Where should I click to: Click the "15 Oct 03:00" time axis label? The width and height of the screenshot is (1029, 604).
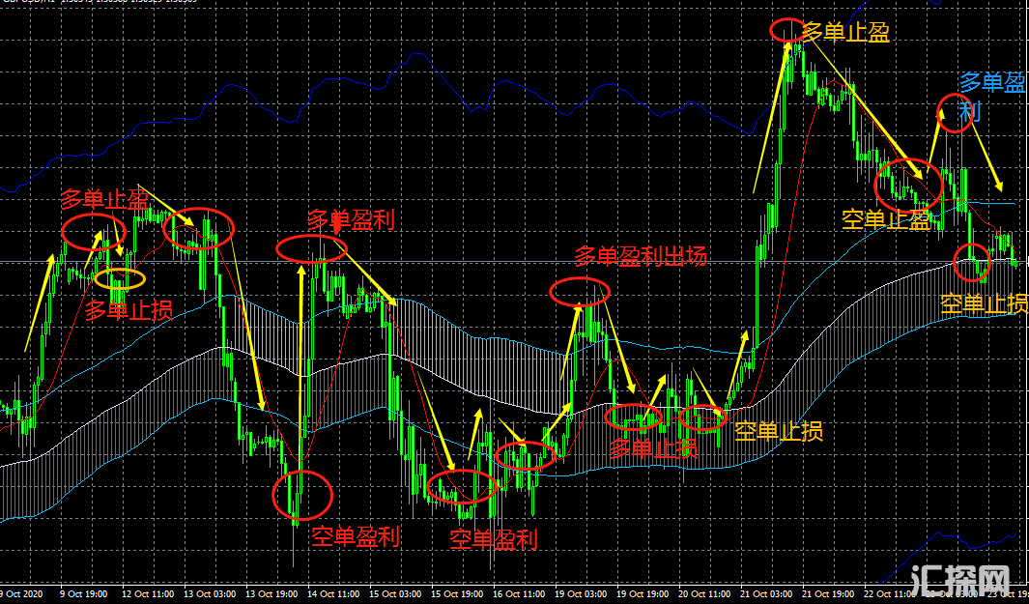[x=395, y=594]
